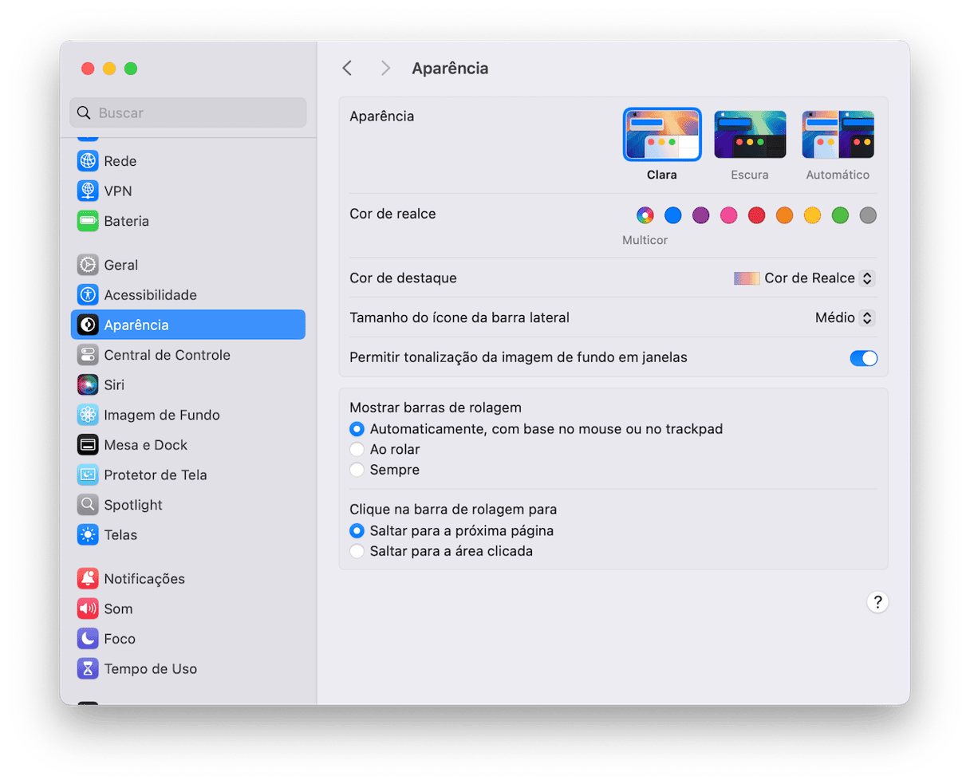Click the yellow minimize window button

[109, 69]
